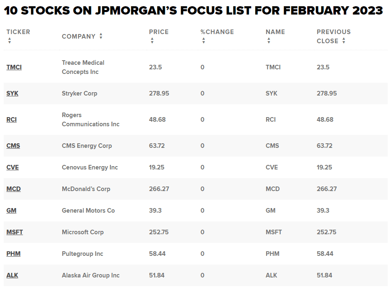Click the PHM ticker link
Viewport: 389px width, 287px height.
point(13,253)
